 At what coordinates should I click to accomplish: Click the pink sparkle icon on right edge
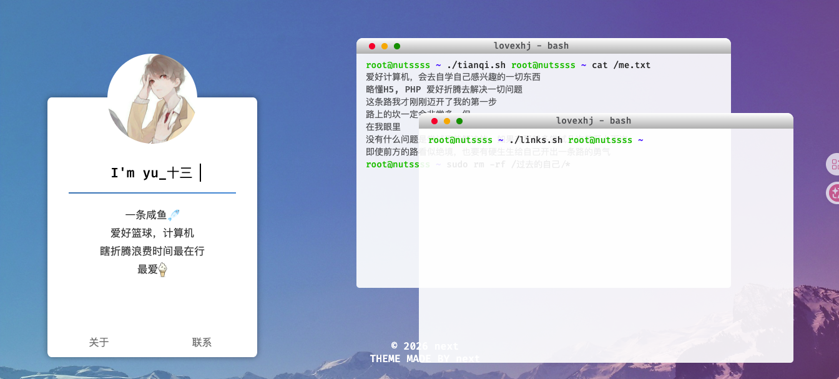833,193
